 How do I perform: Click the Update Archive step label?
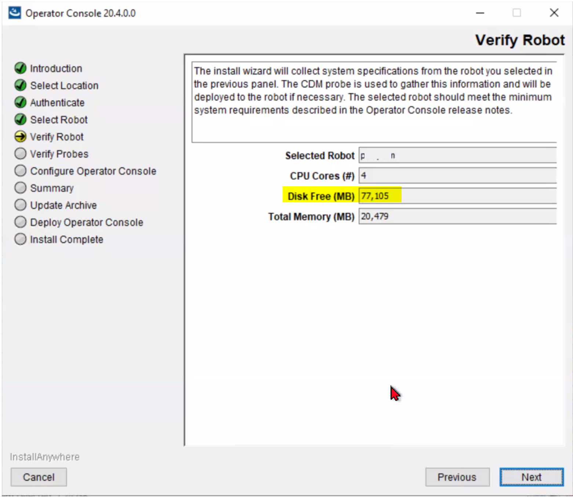point(64,205)
